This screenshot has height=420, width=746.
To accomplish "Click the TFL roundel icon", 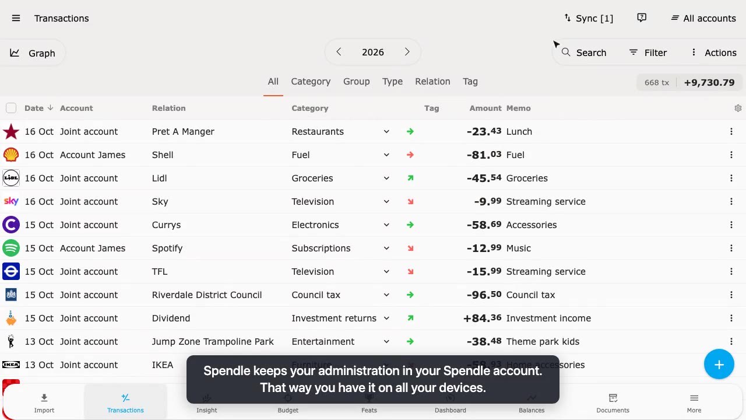I will [11, 271].
